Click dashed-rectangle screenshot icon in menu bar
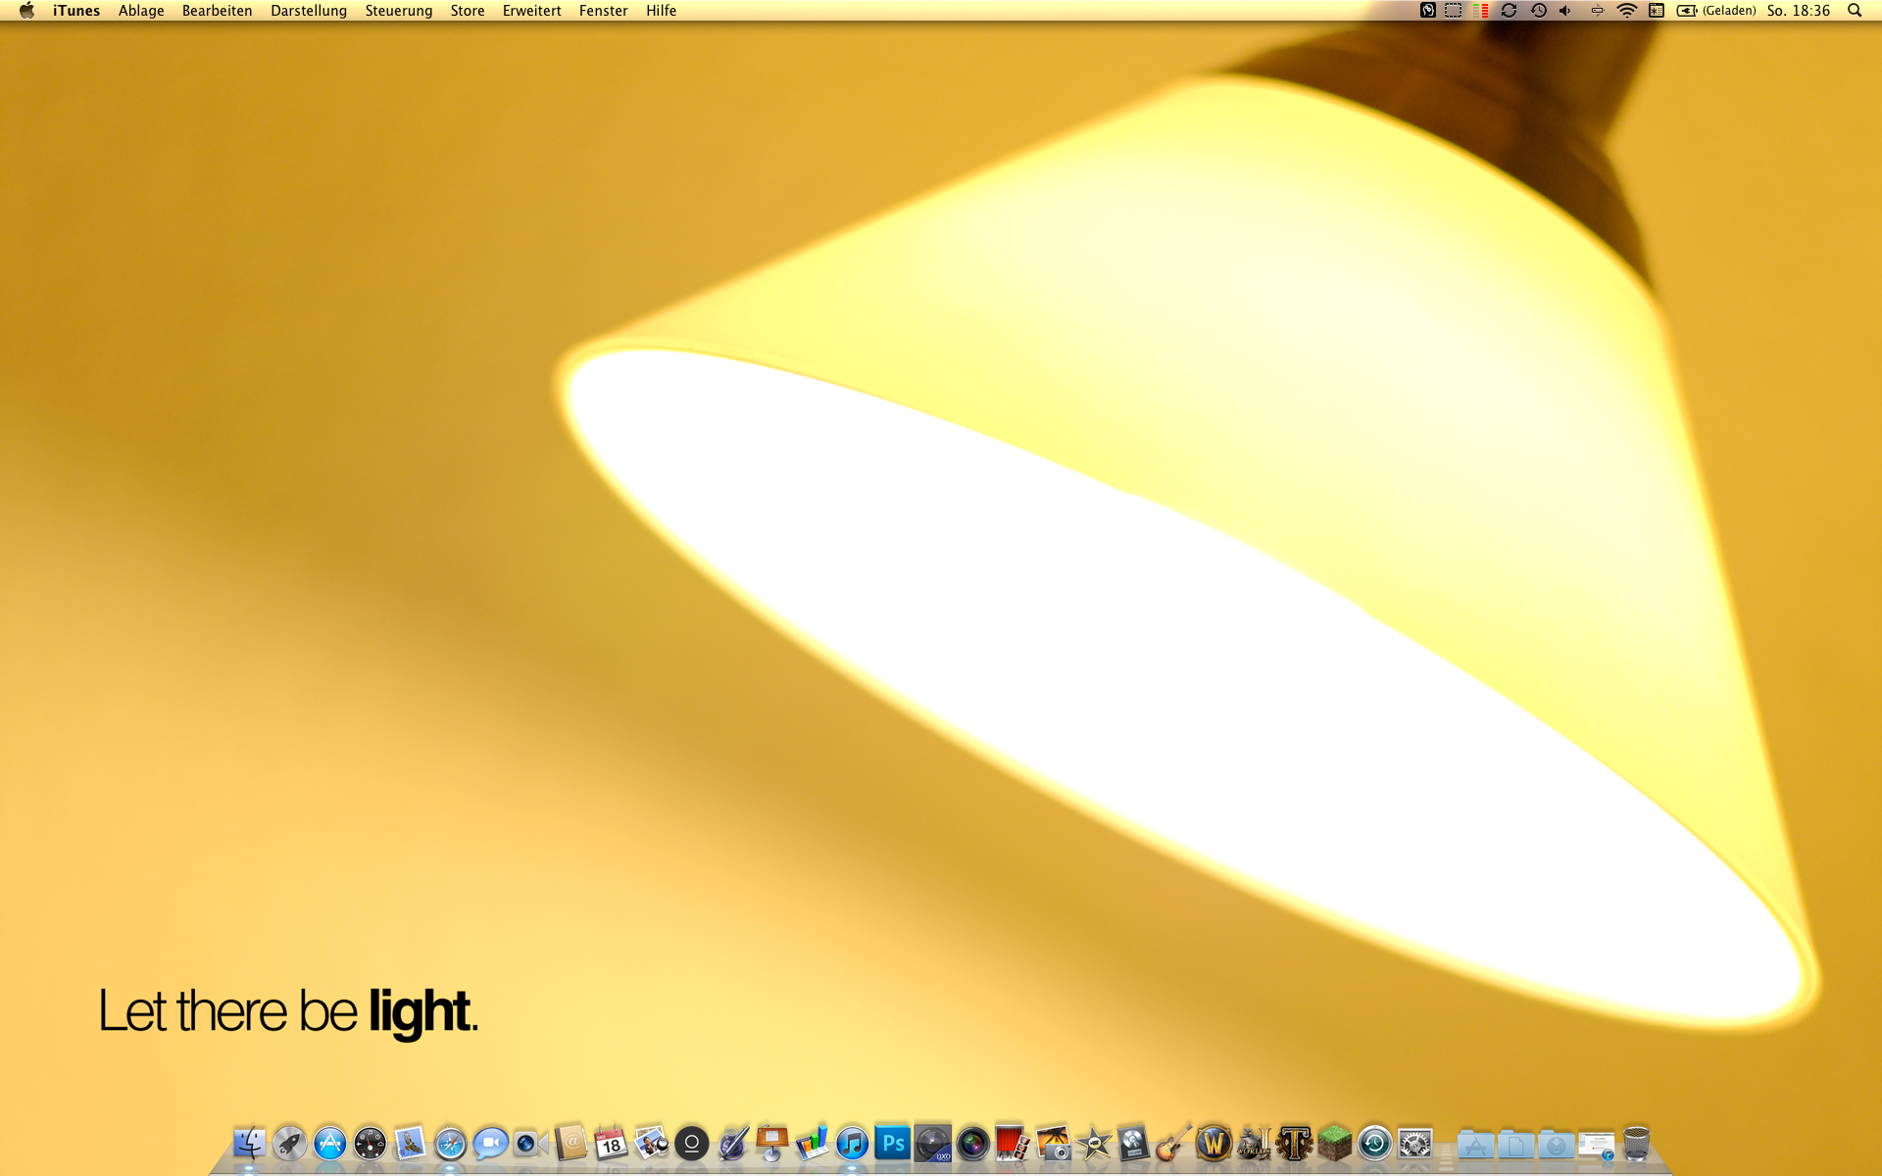 click(x=1454, y=11)
